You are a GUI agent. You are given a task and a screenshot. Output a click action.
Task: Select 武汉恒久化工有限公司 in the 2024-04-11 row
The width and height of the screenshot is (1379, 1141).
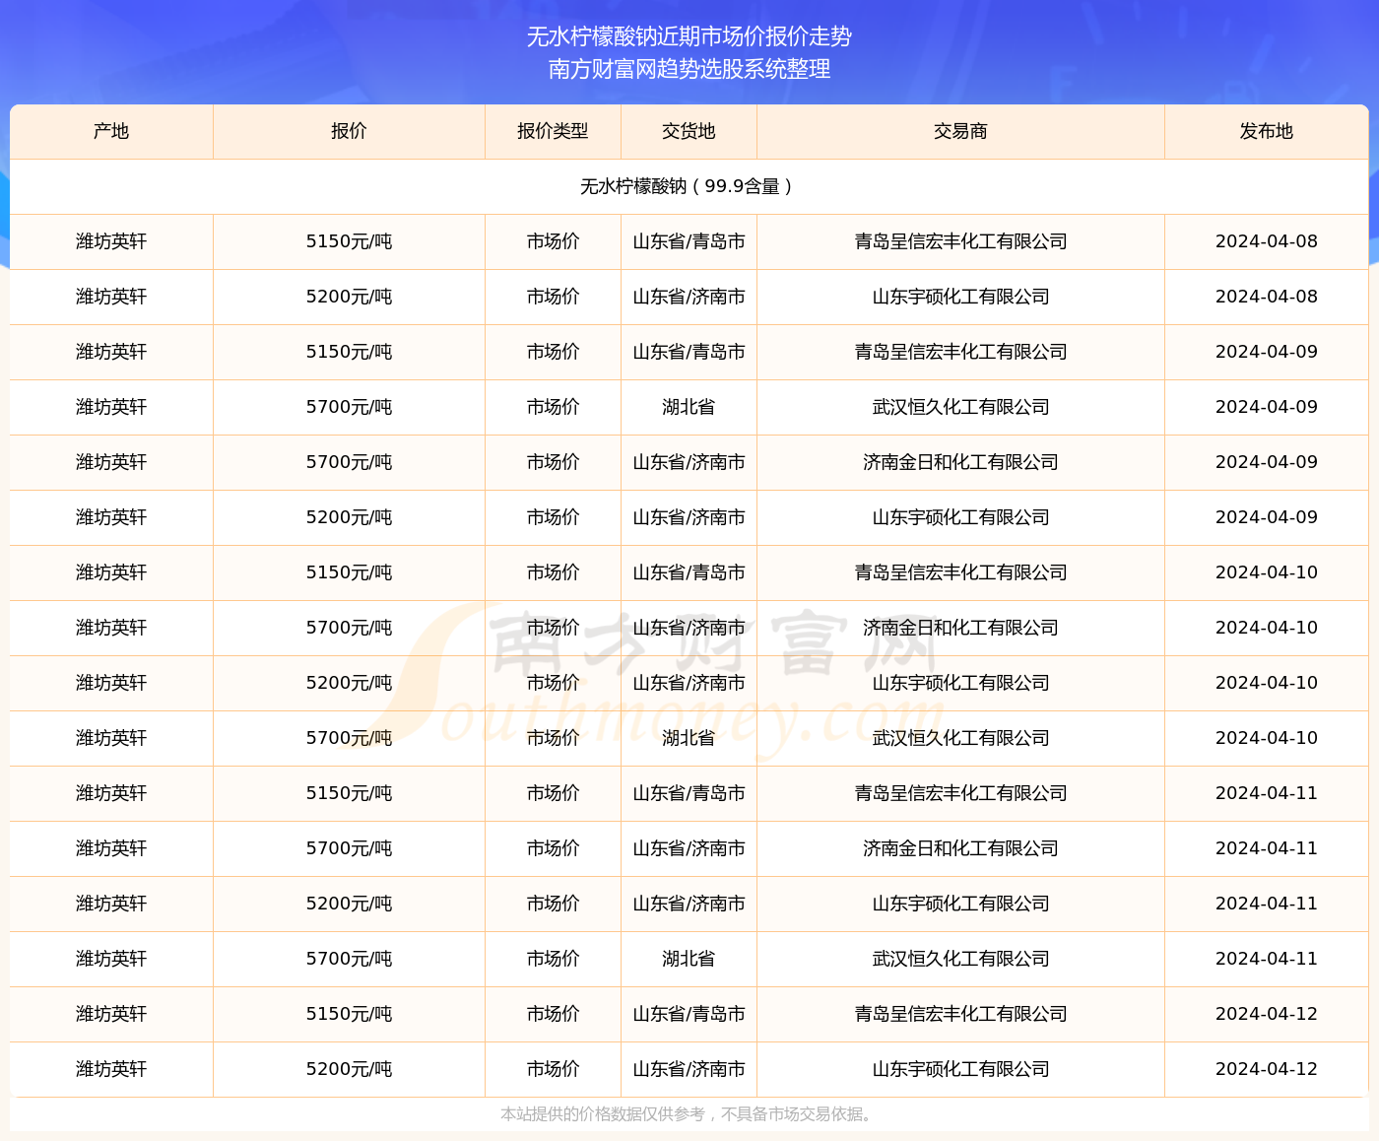point(960,959)
